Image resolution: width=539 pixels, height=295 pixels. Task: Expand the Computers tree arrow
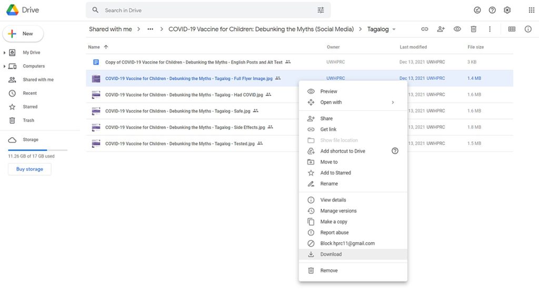coord(4,66)
